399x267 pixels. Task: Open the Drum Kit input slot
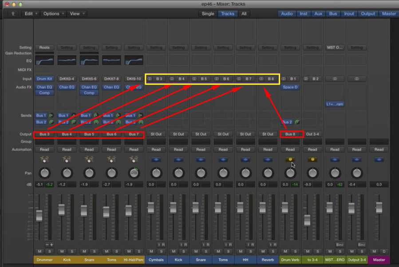pyautogui.click(x=44, y=79)
